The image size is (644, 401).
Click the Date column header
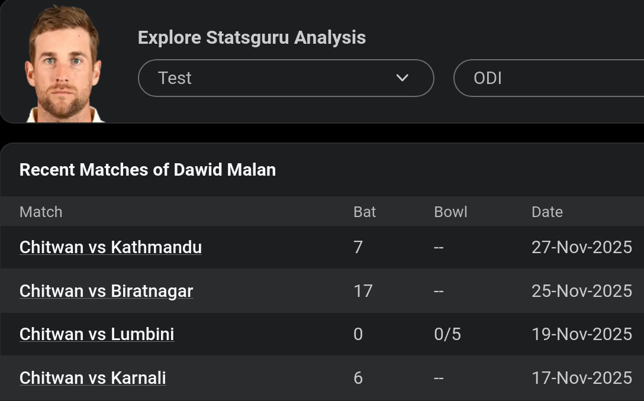coord(547,212)
